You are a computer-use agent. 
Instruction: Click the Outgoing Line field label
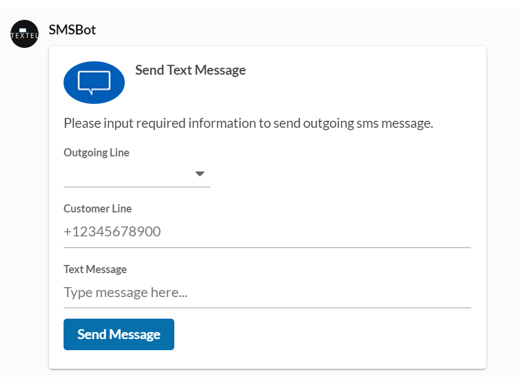coord(96,153)
